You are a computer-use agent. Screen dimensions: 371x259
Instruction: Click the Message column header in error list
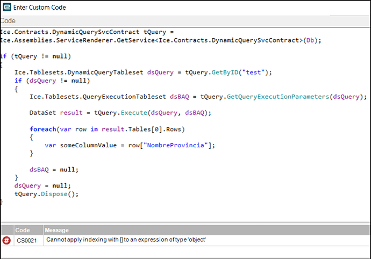pyautogui.click(x=206, y=230)
